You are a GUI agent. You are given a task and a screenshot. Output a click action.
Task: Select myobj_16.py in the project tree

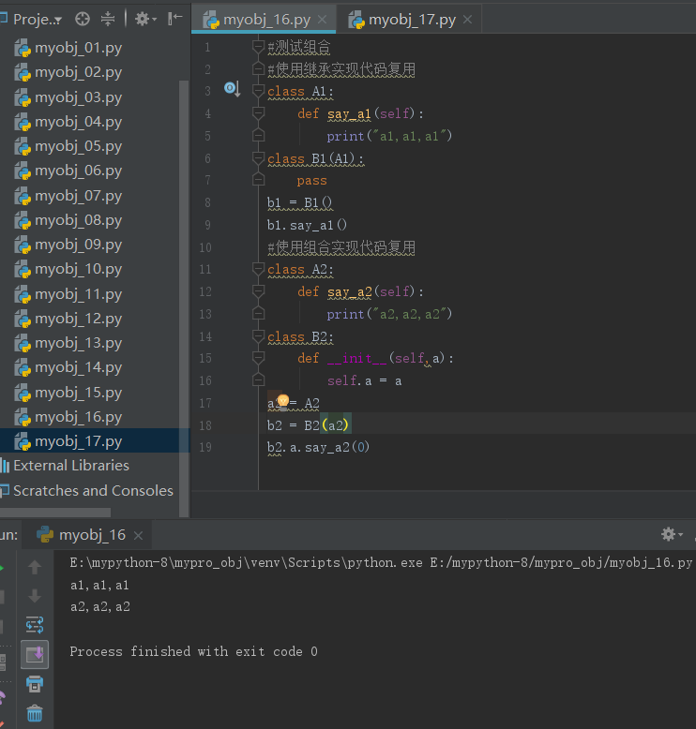(x=68, y=417)
